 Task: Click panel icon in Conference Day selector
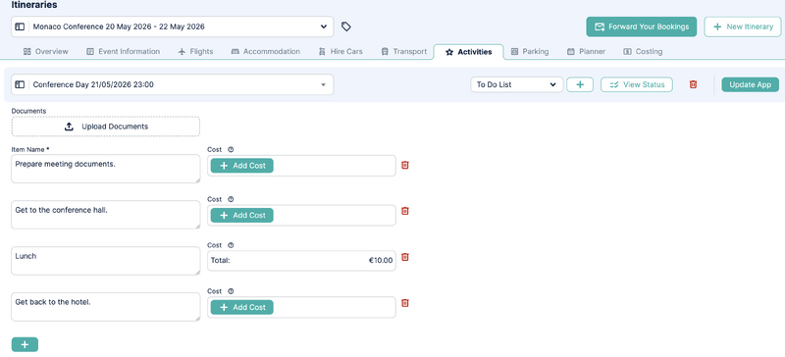click(x=20, y=84)
